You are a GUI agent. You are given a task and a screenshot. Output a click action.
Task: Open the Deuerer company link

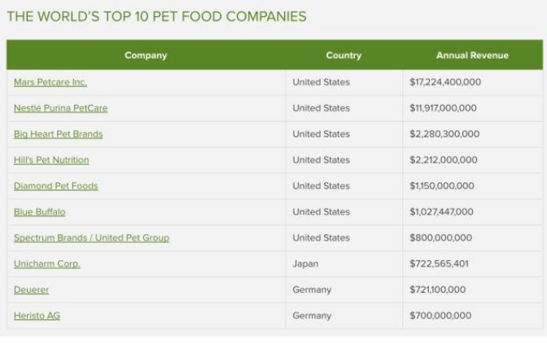(x=31, y=289)
